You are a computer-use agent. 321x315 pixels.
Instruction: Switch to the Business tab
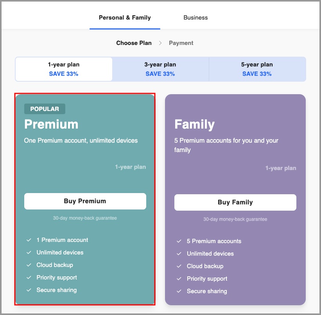coord(195,18)
